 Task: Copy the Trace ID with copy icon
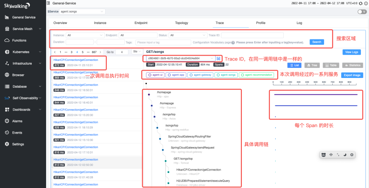(219, 58)
